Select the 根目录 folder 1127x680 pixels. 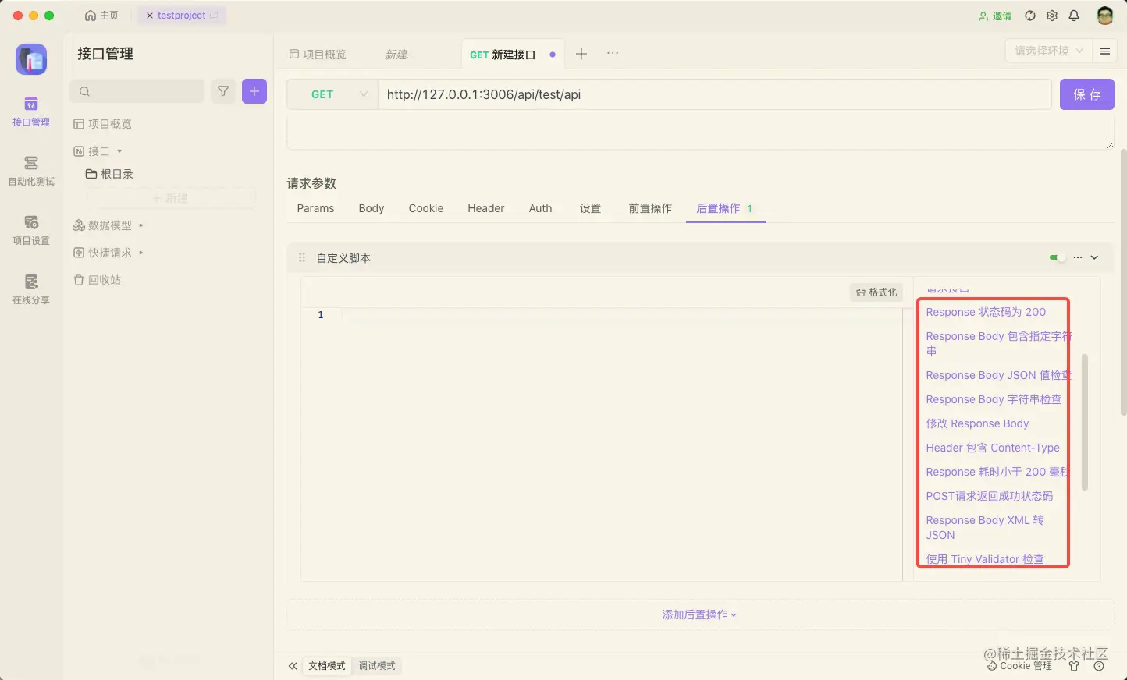(109, 174)
